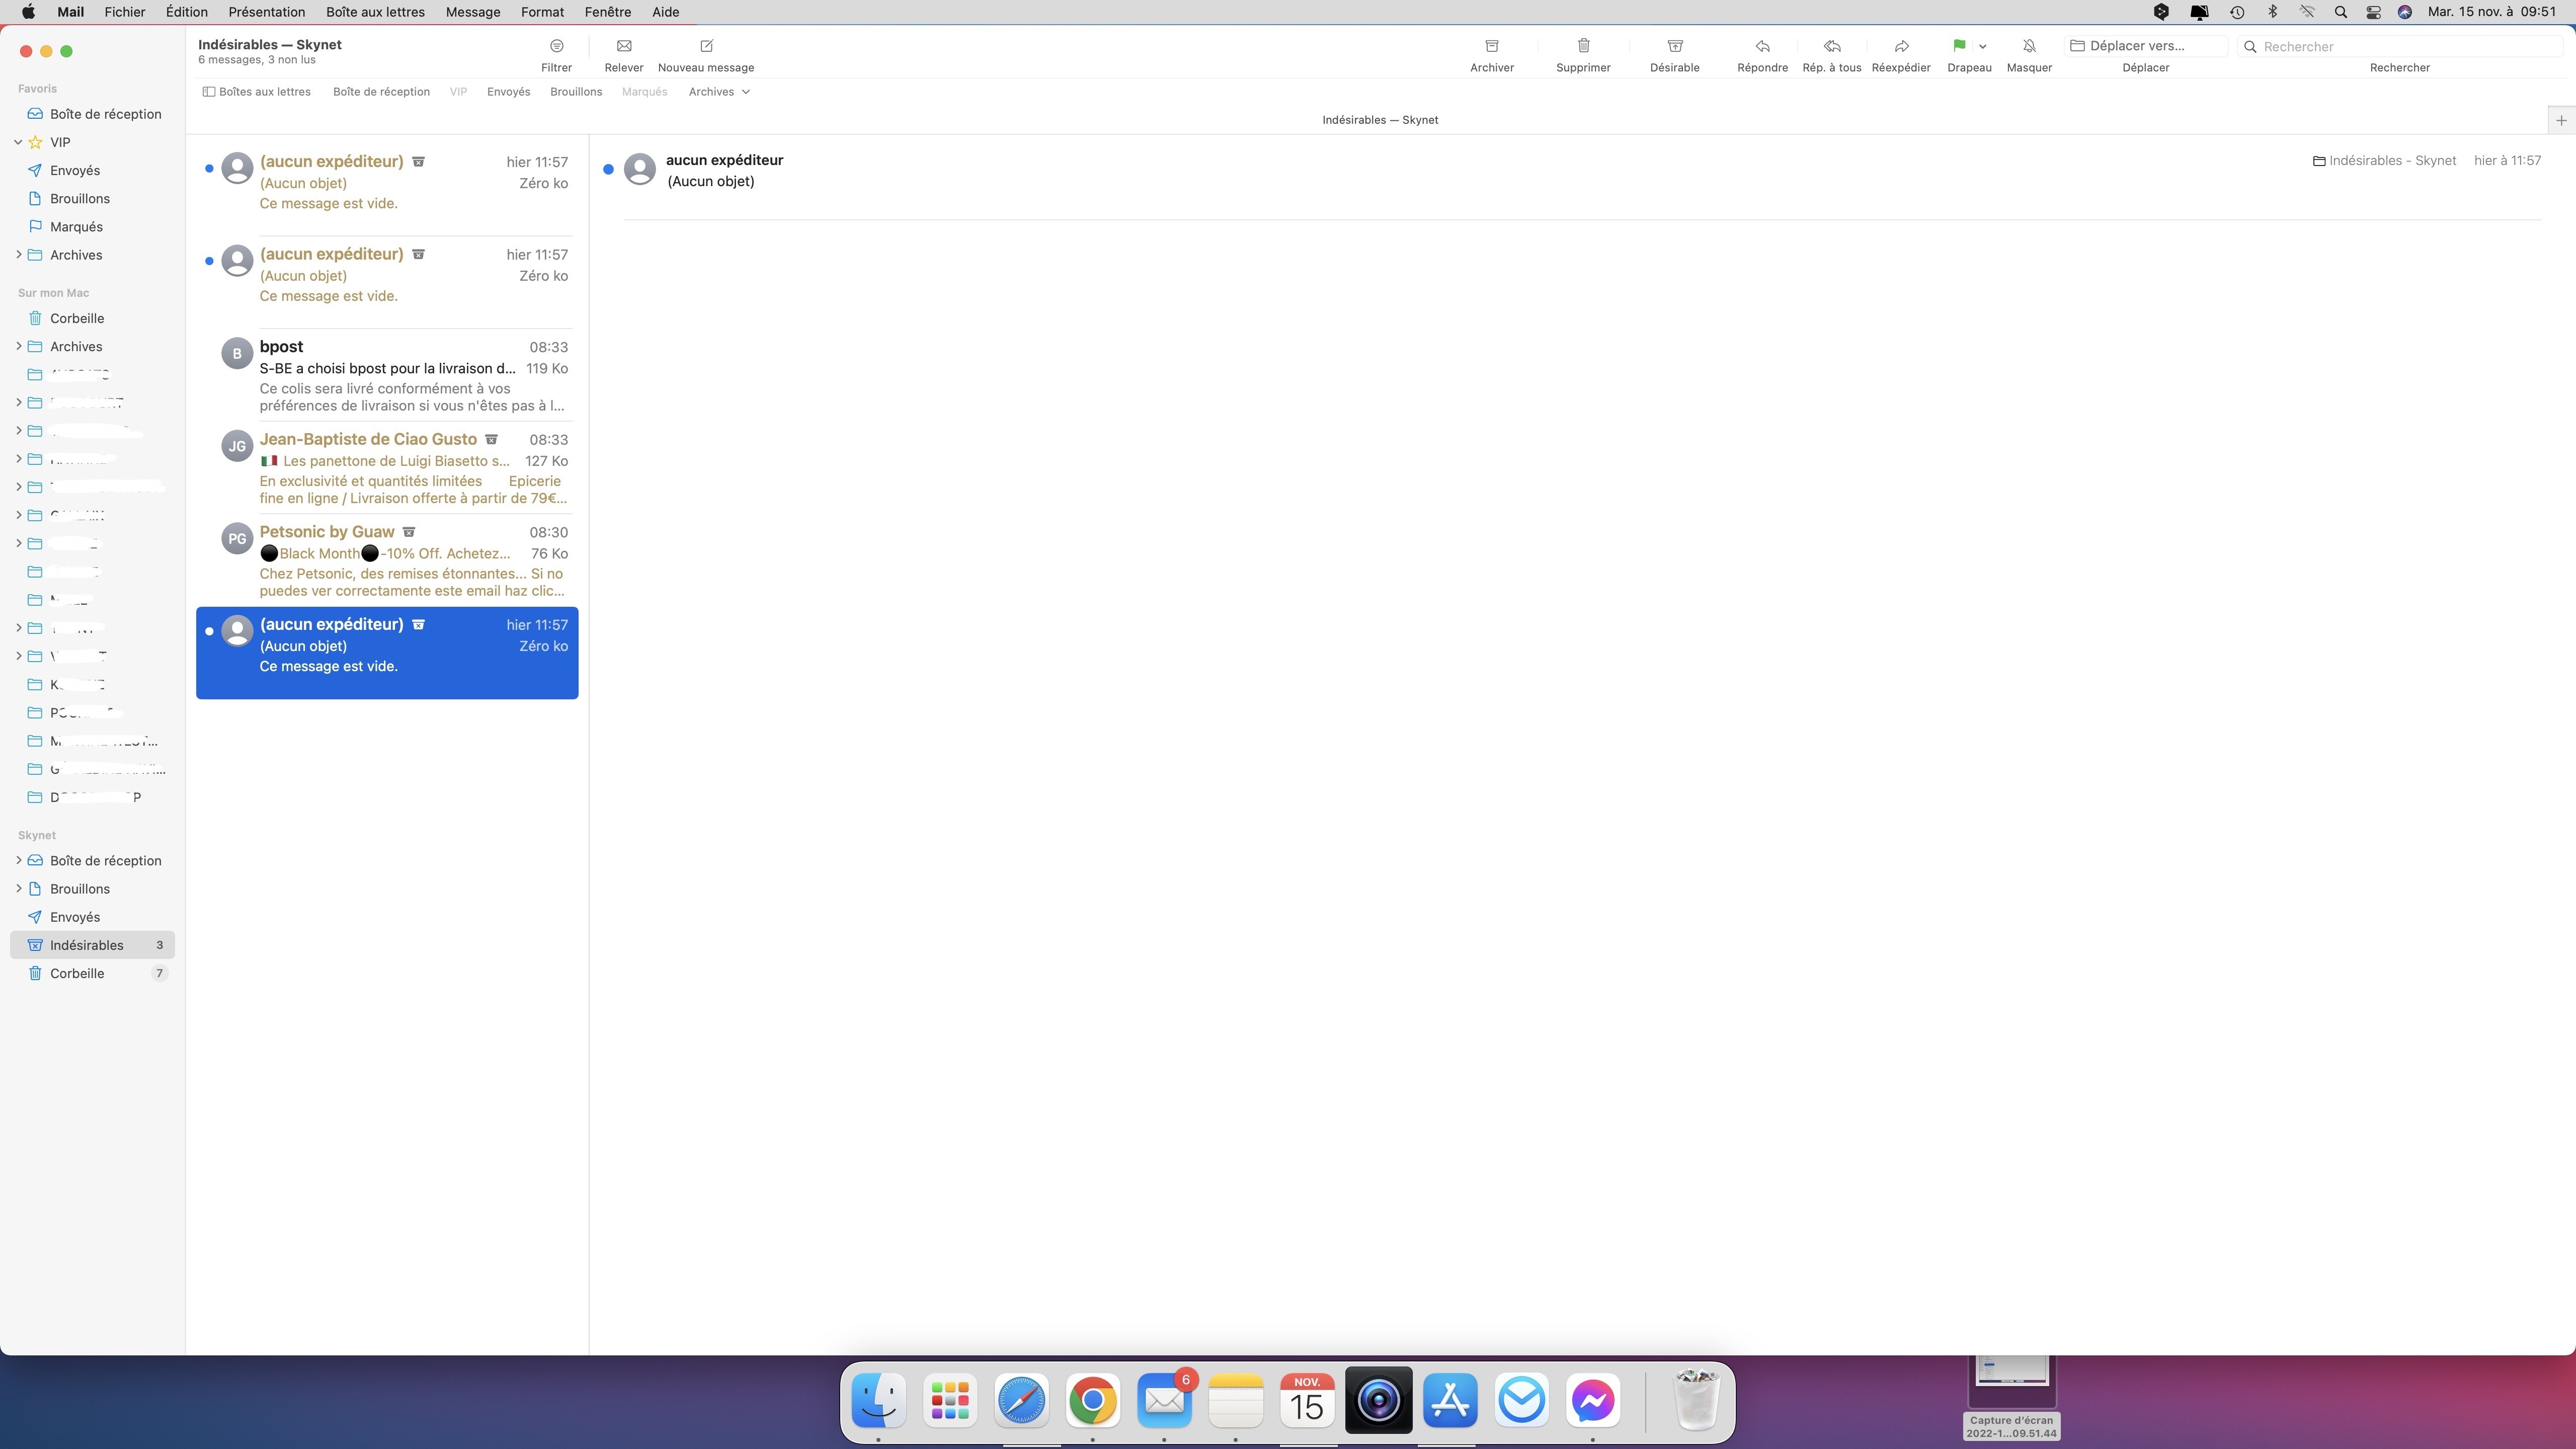
Task: Click the Capture d'écran thumbnail on desktop
Action: (2011, 1381)
